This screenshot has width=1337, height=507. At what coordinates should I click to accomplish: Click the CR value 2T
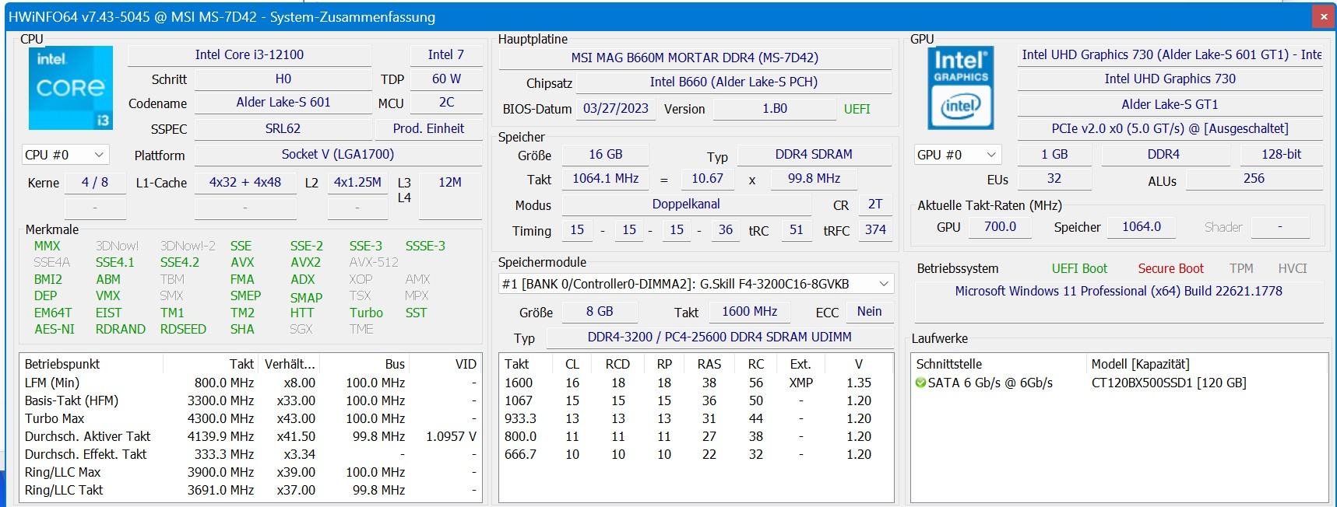(x=875, y=205)
